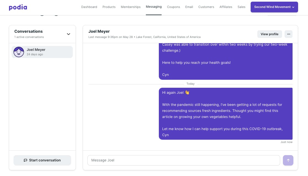This screenshot has height=176, width=308.
Task: Focus the Message Joel input field
Action: pyautogui.click(x=184, y=160)
